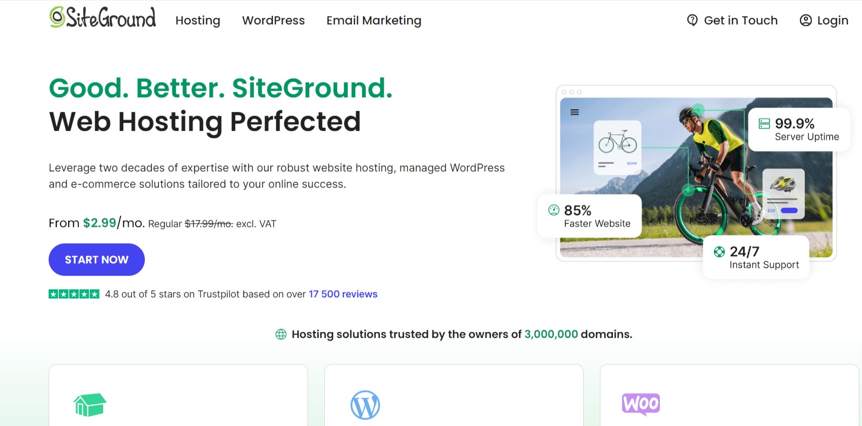Click the SiteGround logo
This screenshot has height=426, width=862.
(103, 18)
